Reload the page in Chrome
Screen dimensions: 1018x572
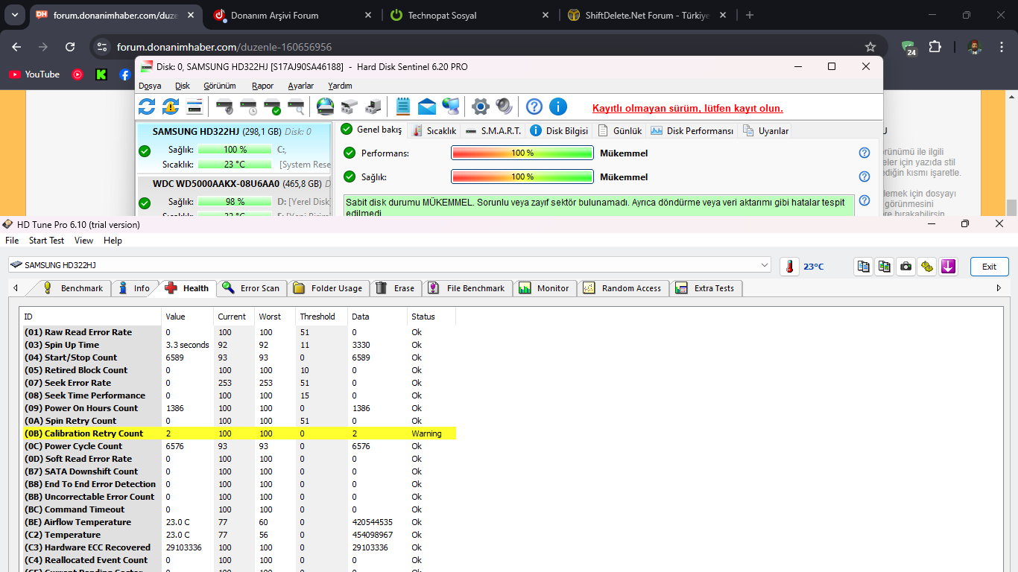[x=70, y=47]
